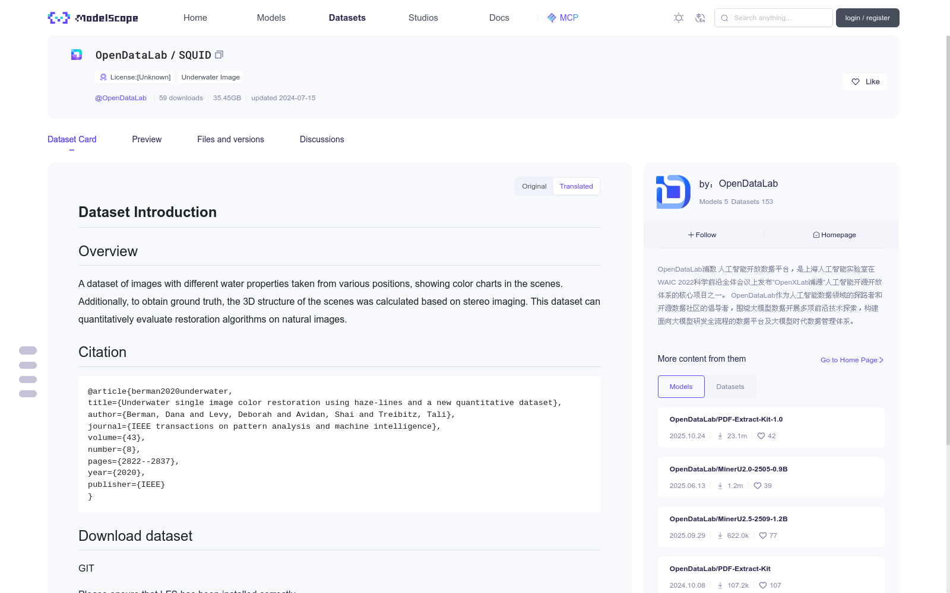
Task: Click the home icon beside Homepage
Action: [x=816, y=235]
